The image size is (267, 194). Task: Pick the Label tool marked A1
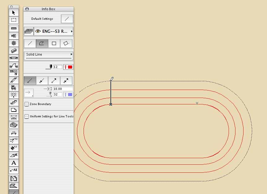[x=14, y=170]
